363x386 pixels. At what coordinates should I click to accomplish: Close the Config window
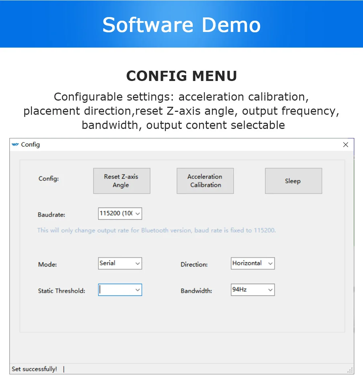coord(346,145)
